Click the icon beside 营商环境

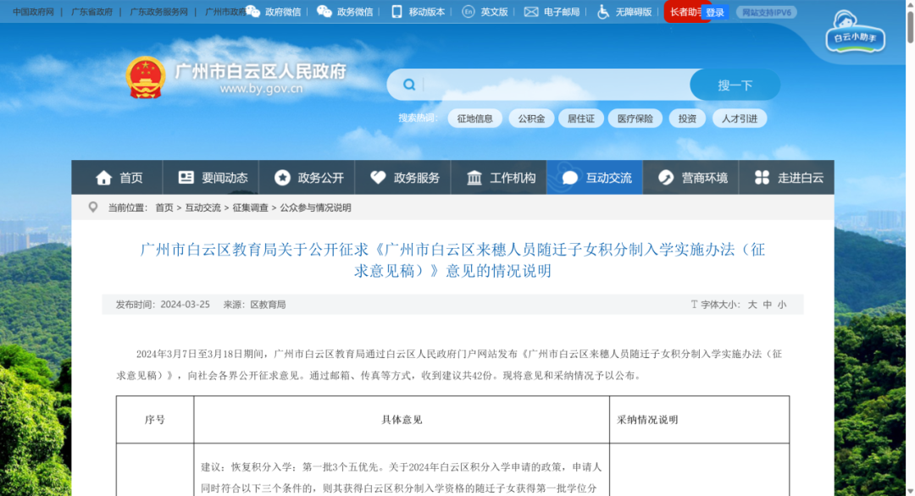[666, 178]
